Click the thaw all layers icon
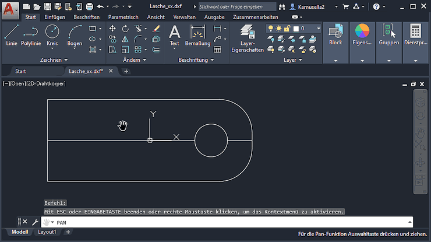 click(x=292, y=50)
